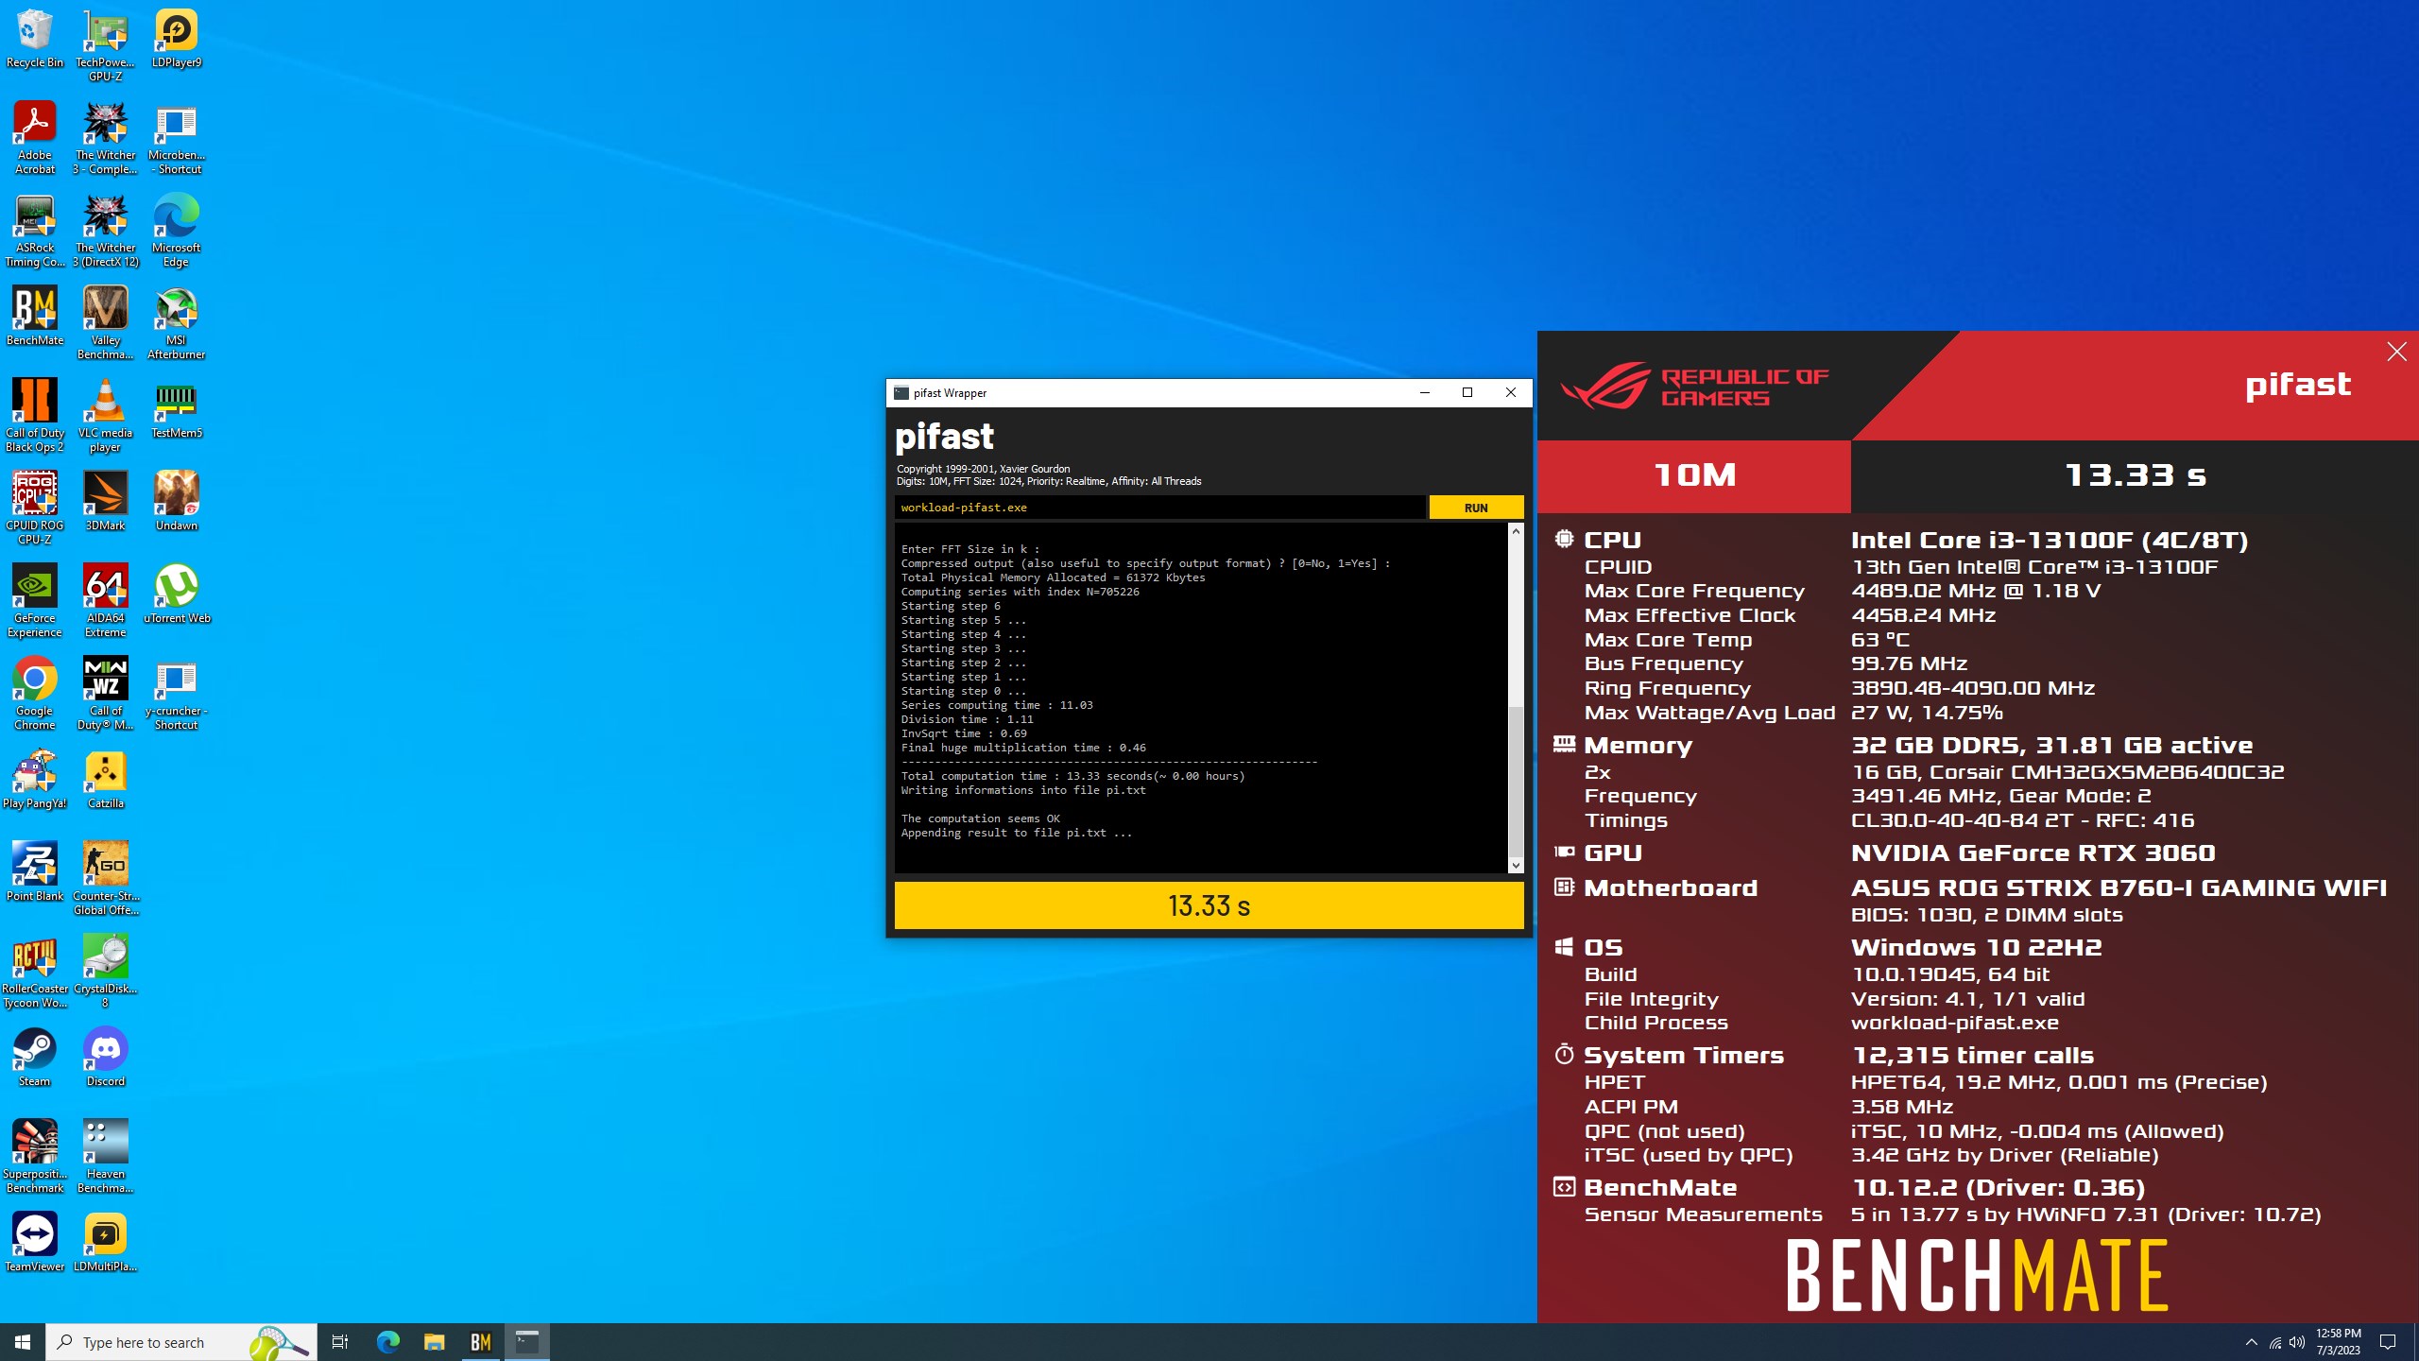Select Point Blank game icon
The image size is (2419, 1361).
click(35, 873)
